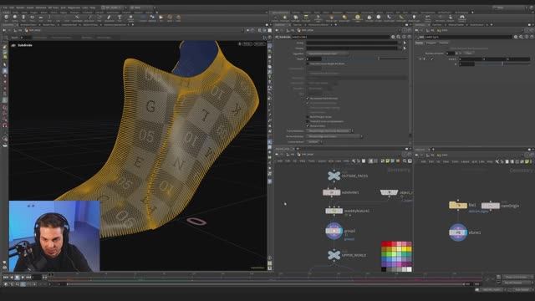Select the Torus shelf tool
Screen dimensions: 535x301
pos(32,18)
